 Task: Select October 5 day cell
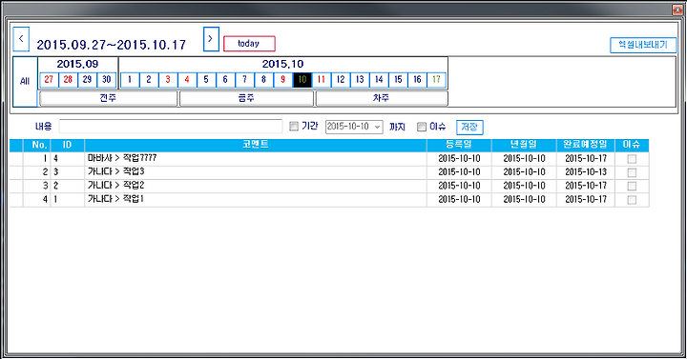pyautogui.click(x=206, y=80)
